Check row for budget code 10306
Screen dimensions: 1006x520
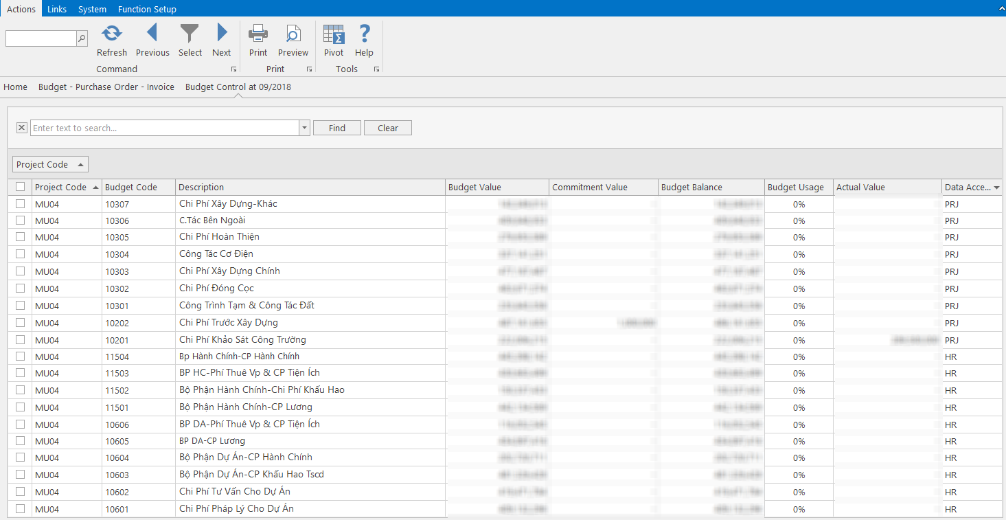click(20, 221)
